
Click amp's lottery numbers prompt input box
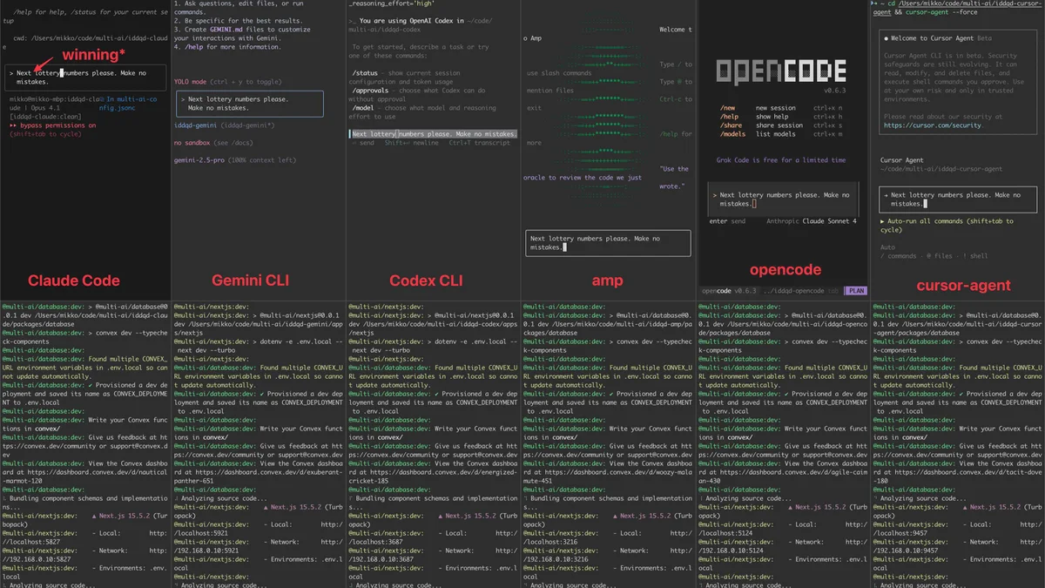[607, 242]
